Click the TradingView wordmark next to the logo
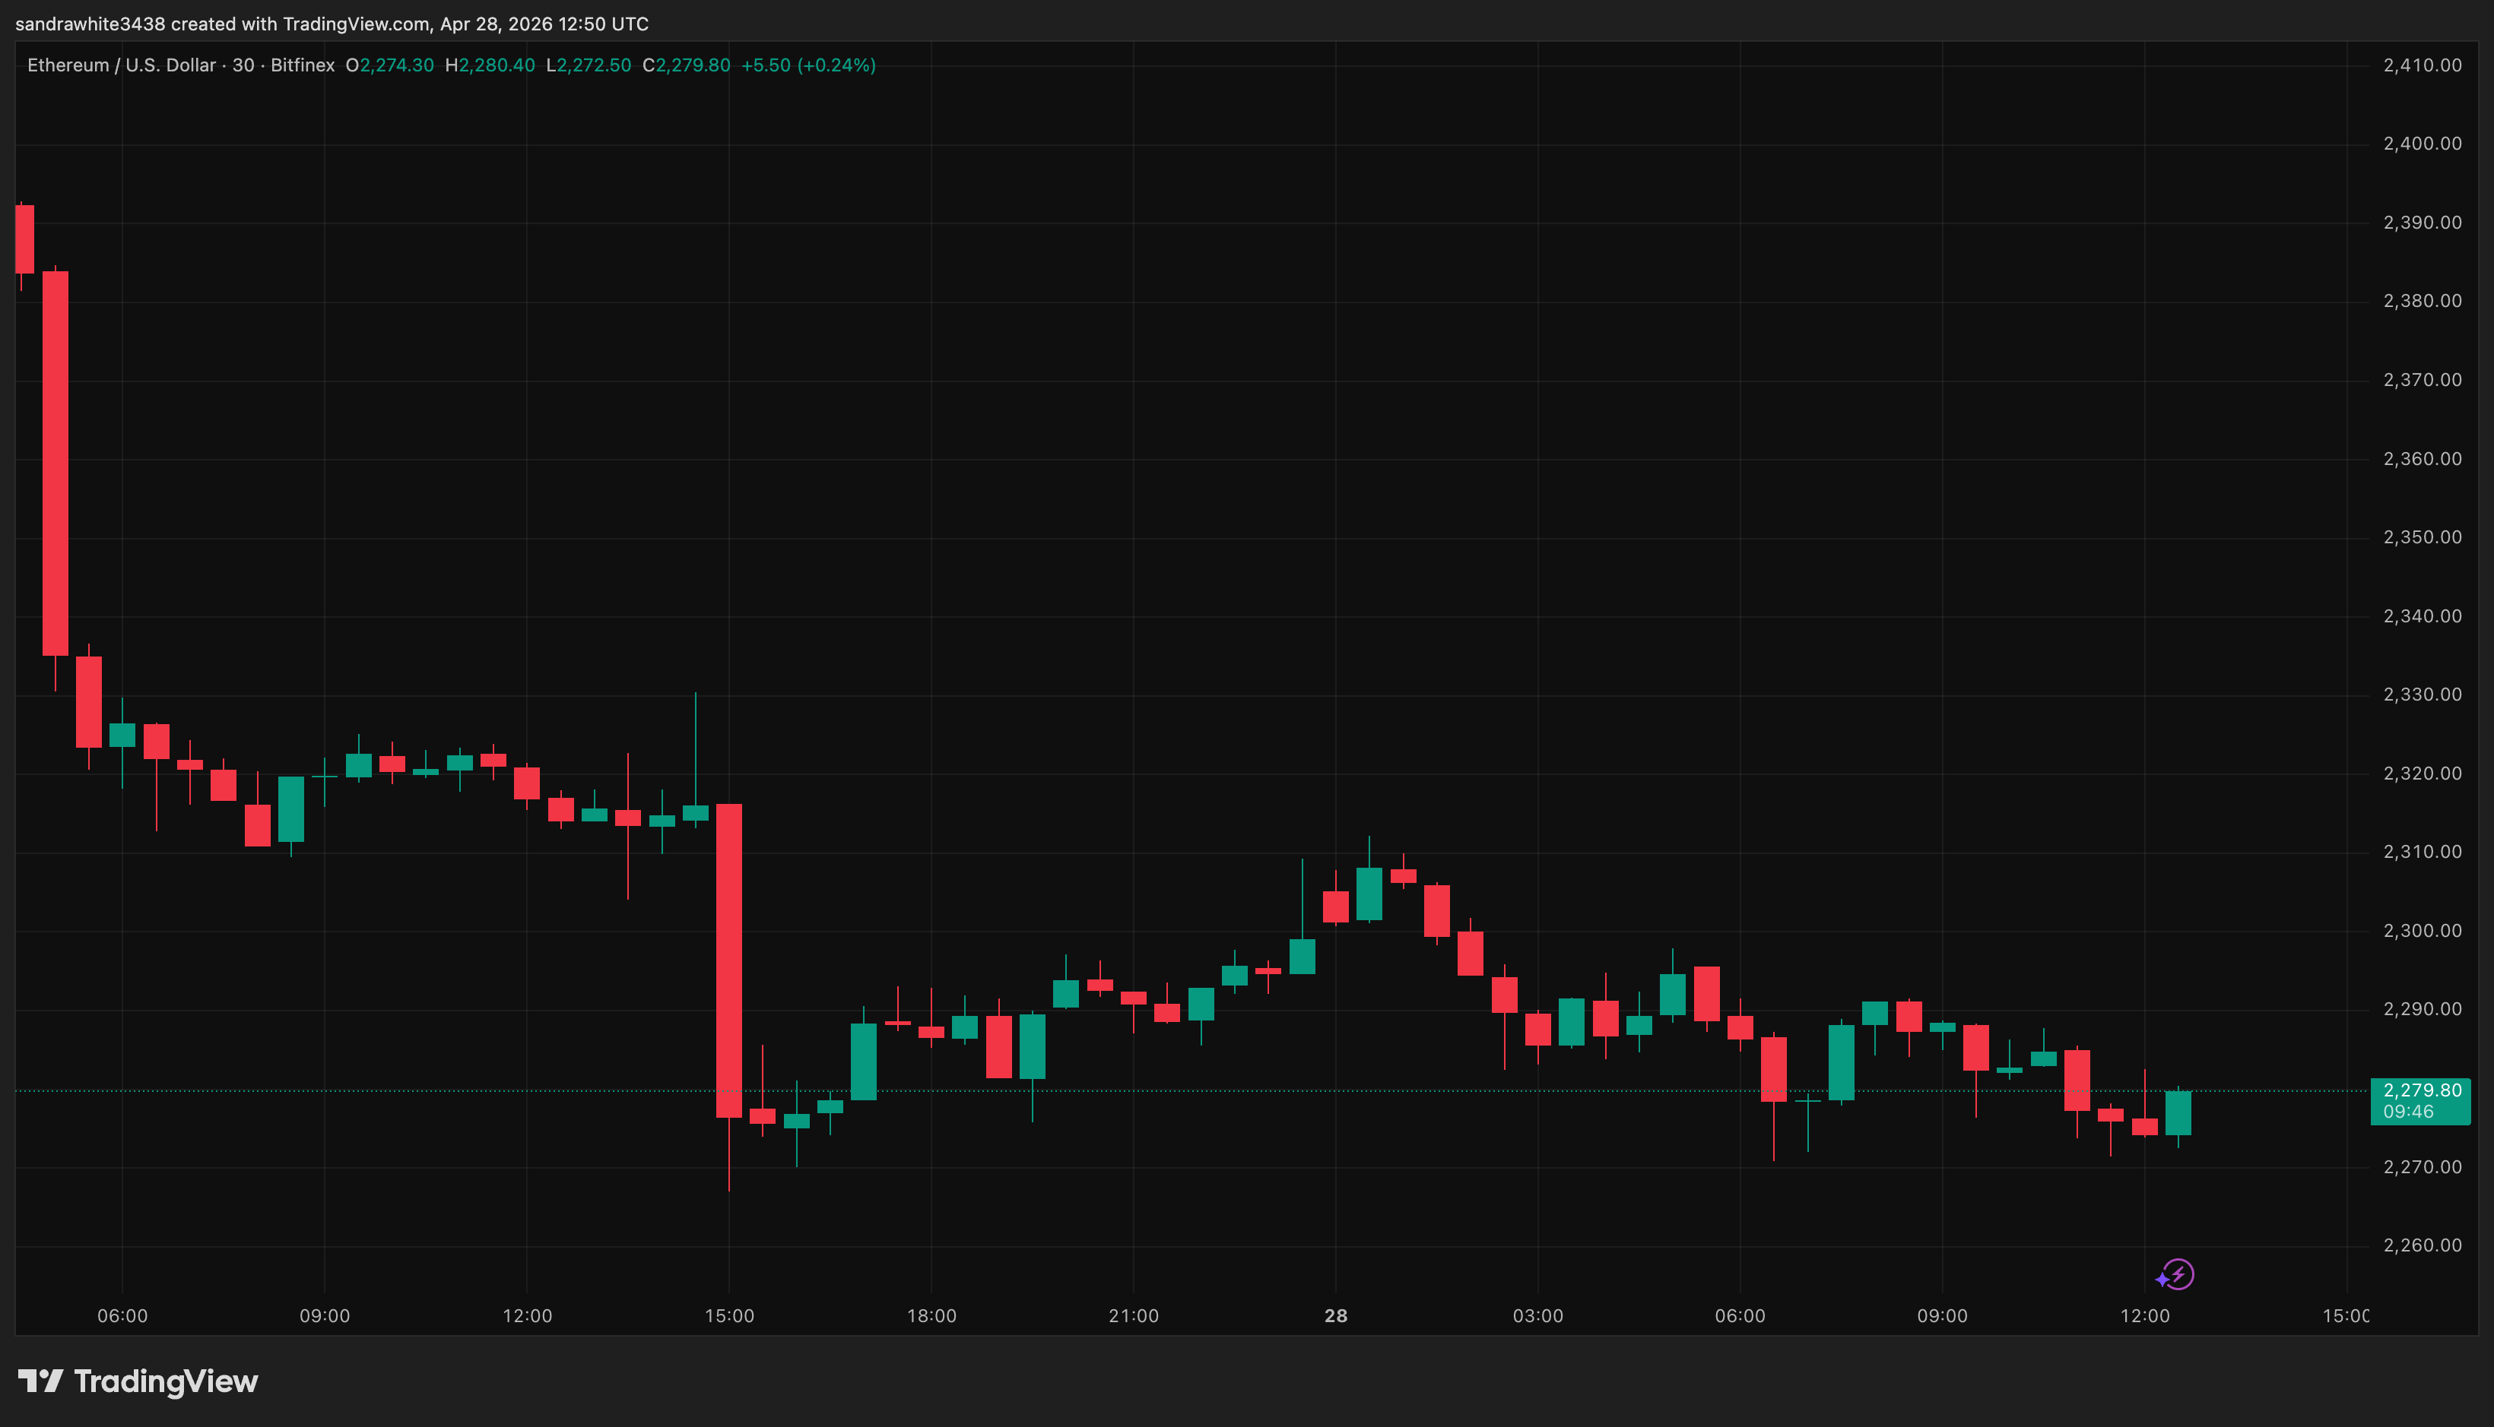Screen dimensions: 2494x1427 165,1382
